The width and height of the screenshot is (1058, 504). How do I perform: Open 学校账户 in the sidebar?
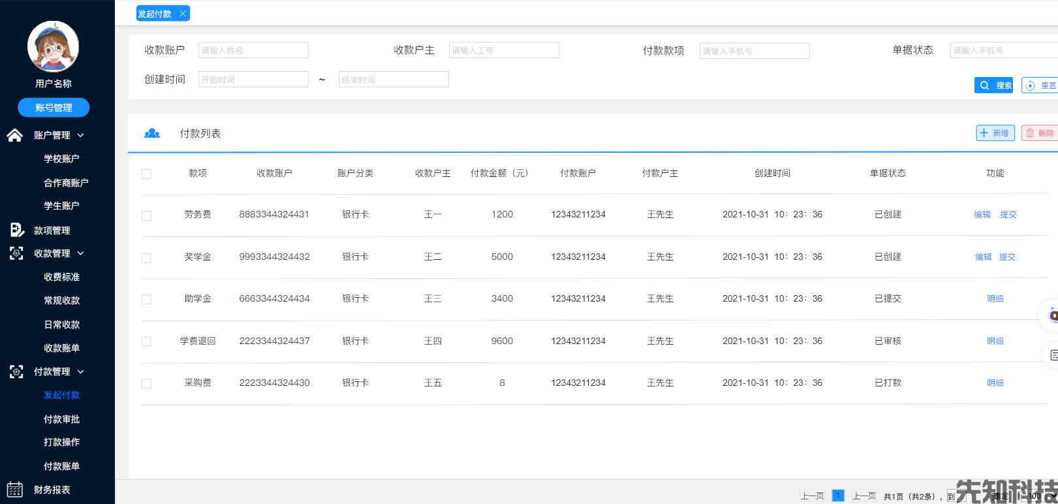point(61,159)
